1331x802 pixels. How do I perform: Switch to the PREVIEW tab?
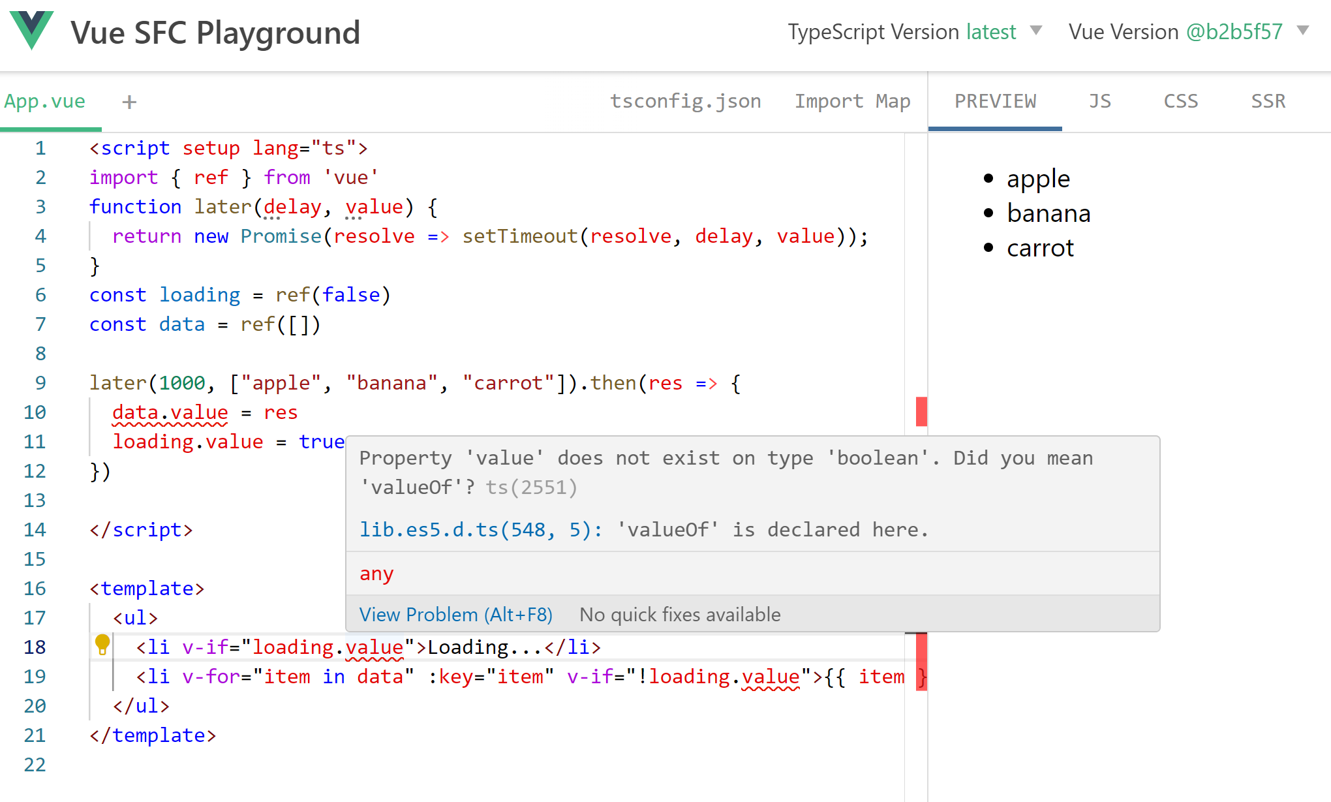(995, 101)
